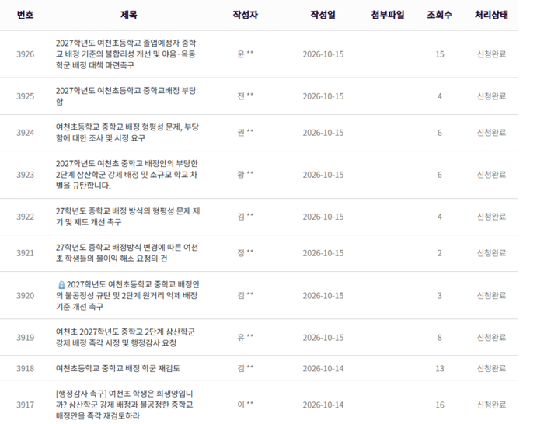Screen dimensions: 544x424
Task: Select post number 3918
Action: coord(26,368)
